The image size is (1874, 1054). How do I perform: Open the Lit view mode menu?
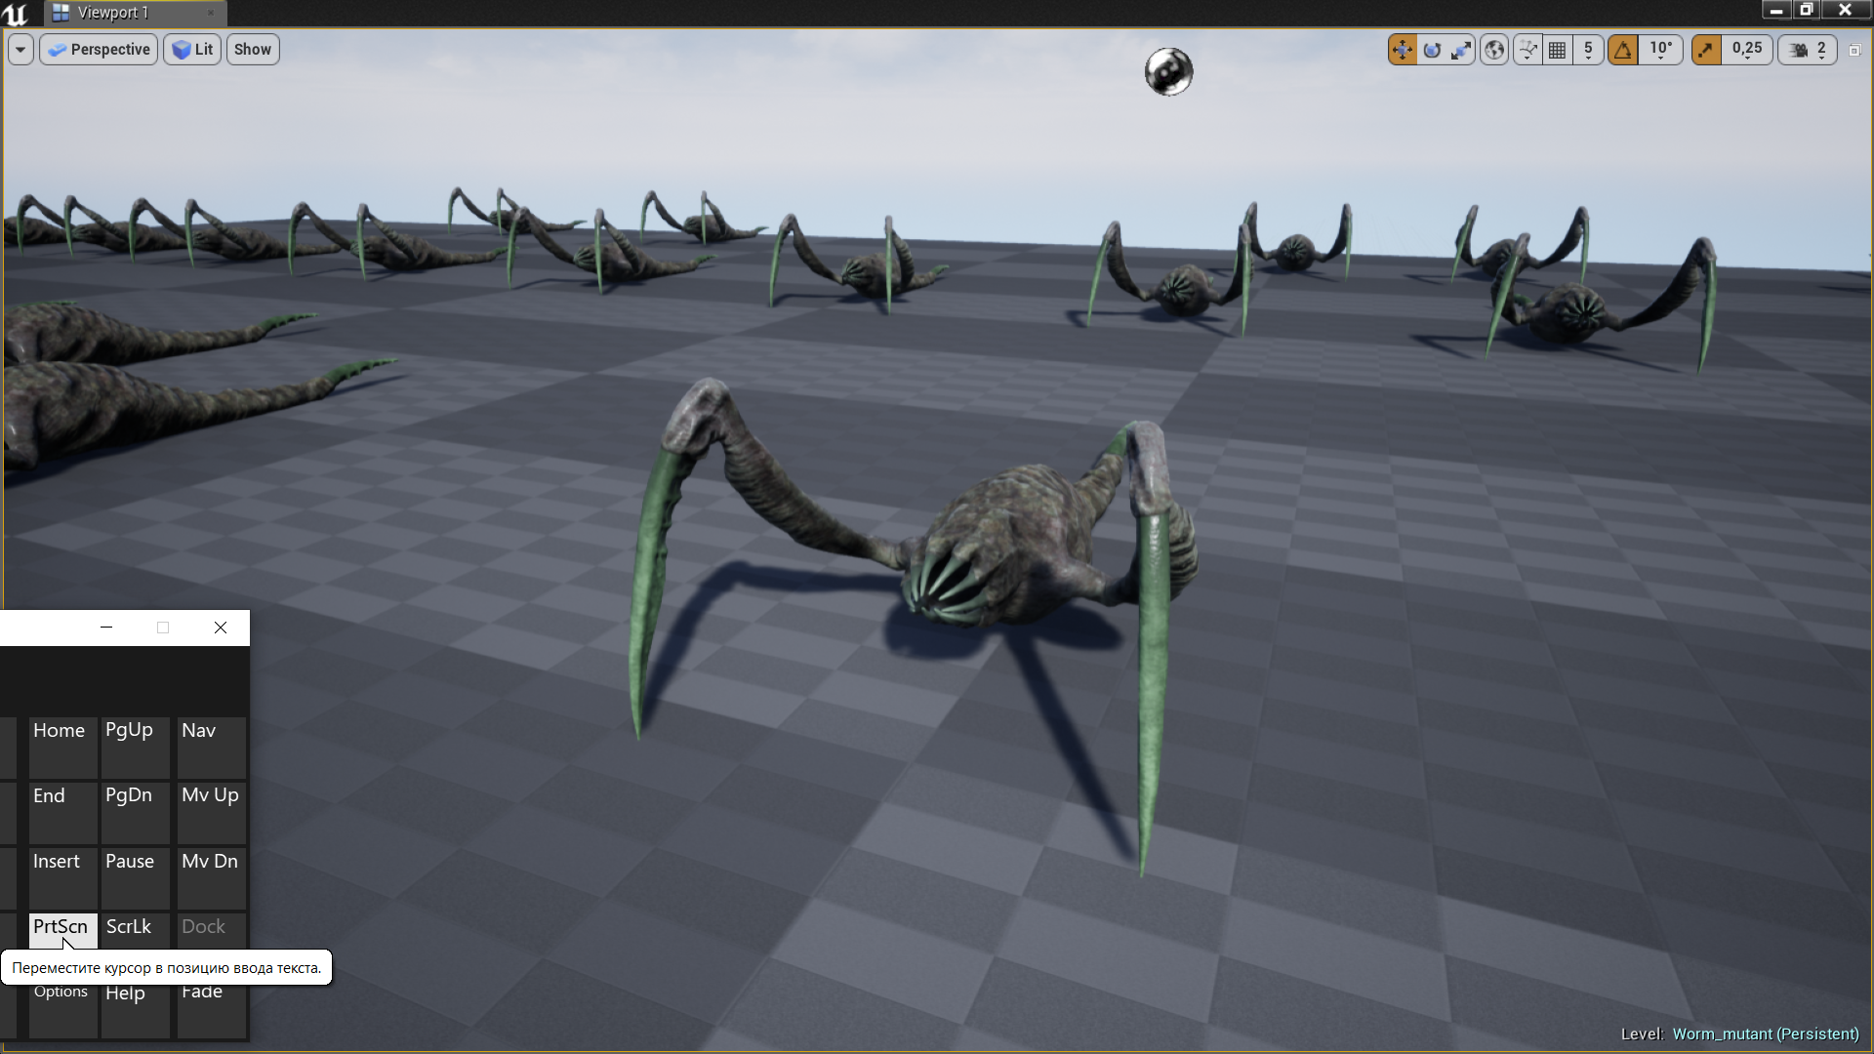pyautogui.click(x=192, y=50)
